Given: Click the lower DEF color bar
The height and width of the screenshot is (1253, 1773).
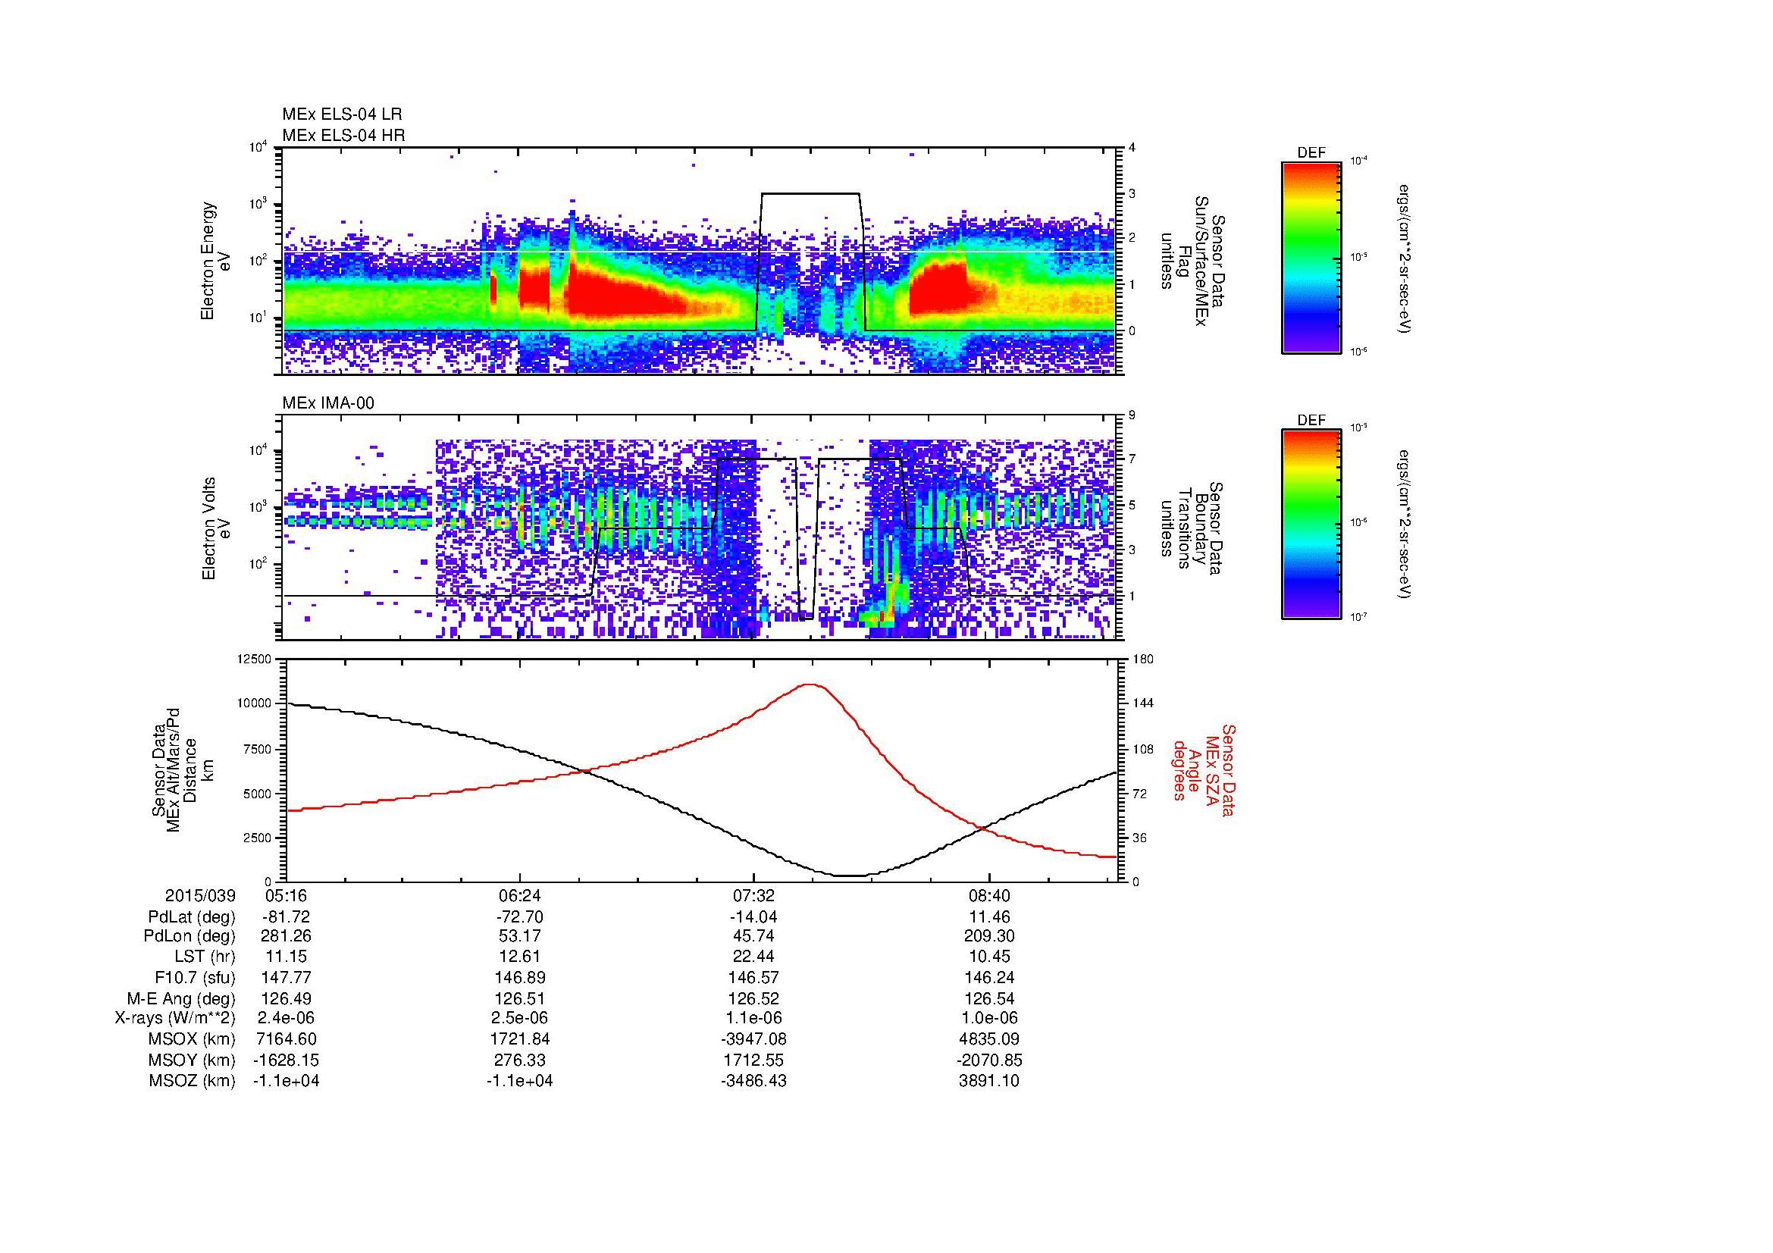Looking at the screenshot, I should click(1311, 525).
